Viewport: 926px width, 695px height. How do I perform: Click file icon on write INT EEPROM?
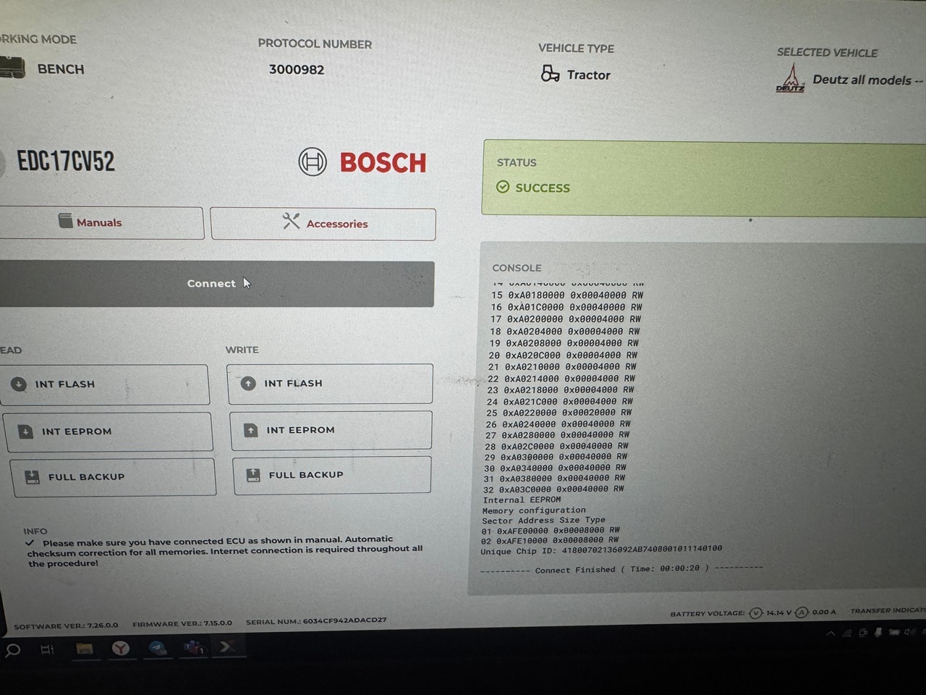click(x=251, y=430)
